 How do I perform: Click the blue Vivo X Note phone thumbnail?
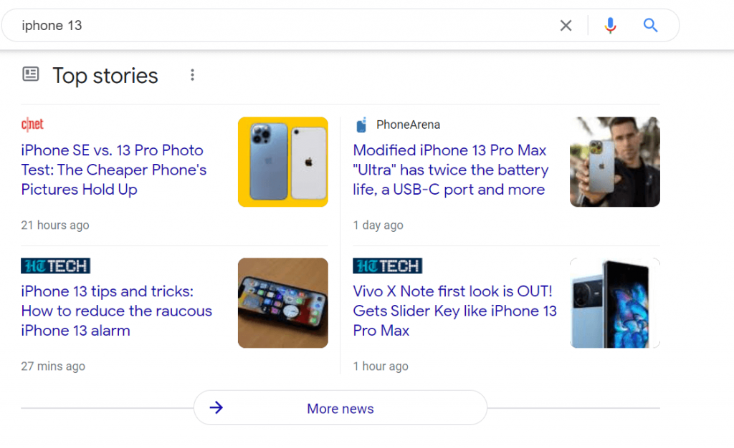click(x=614, y=303)
